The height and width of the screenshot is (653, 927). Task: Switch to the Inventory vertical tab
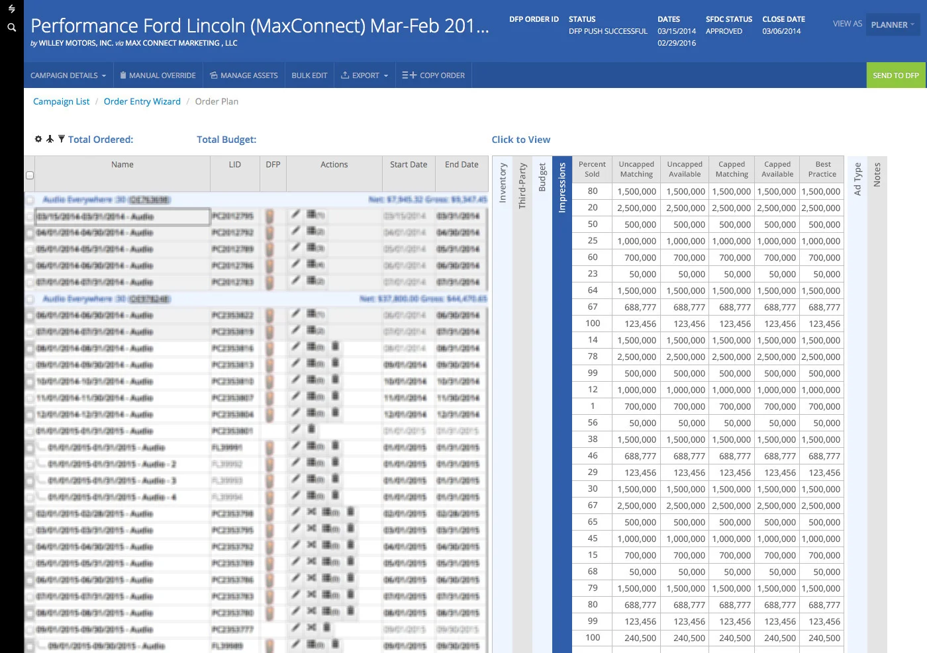pyautogui.click(x=503, y=183)
